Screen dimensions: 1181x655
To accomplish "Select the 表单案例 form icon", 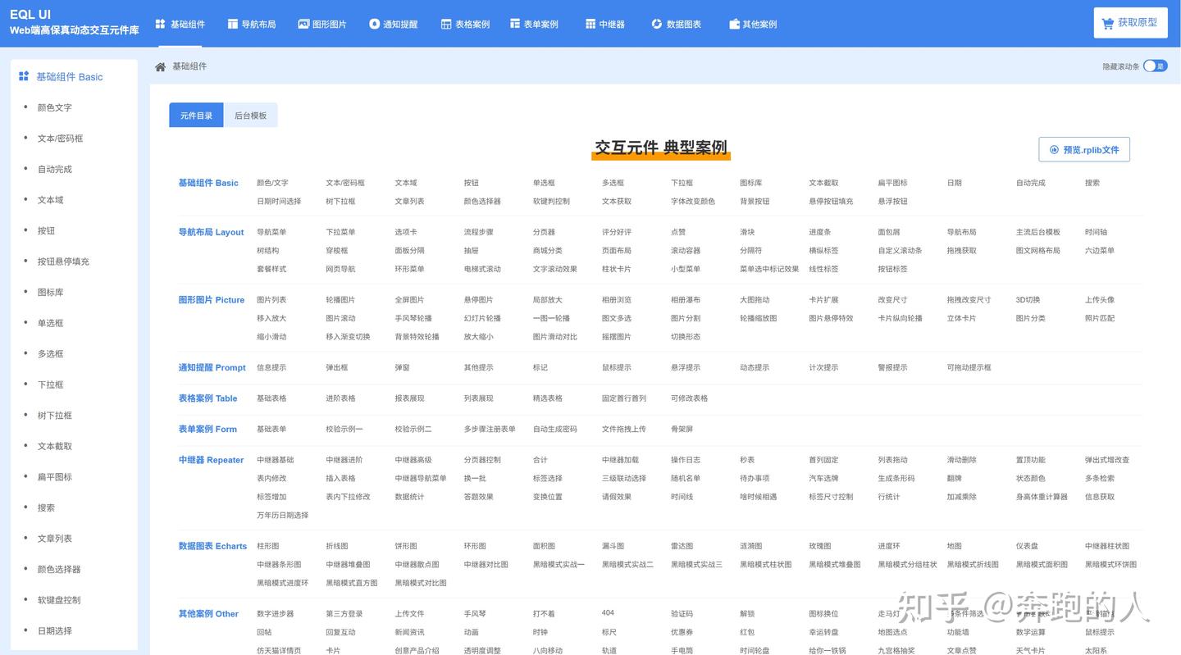I will click(x=513, y=24).
